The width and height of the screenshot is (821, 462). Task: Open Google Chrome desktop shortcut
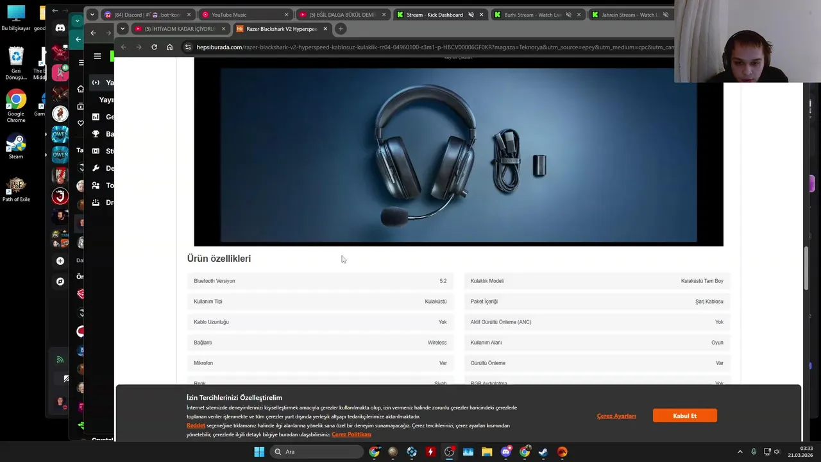pyautogui.click(x=16, y=107)
